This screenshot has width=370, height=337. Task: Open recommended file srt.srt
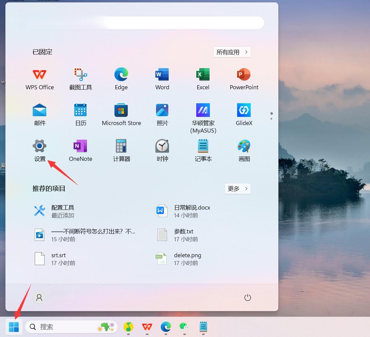pyautogui.click(x=55, y=259)
